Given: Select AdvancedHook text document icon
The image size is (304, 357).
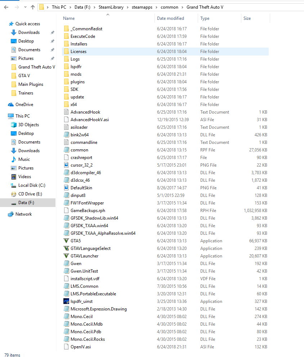Looking at the screenshot, I should pyautogui.click(x=66, y=112).
